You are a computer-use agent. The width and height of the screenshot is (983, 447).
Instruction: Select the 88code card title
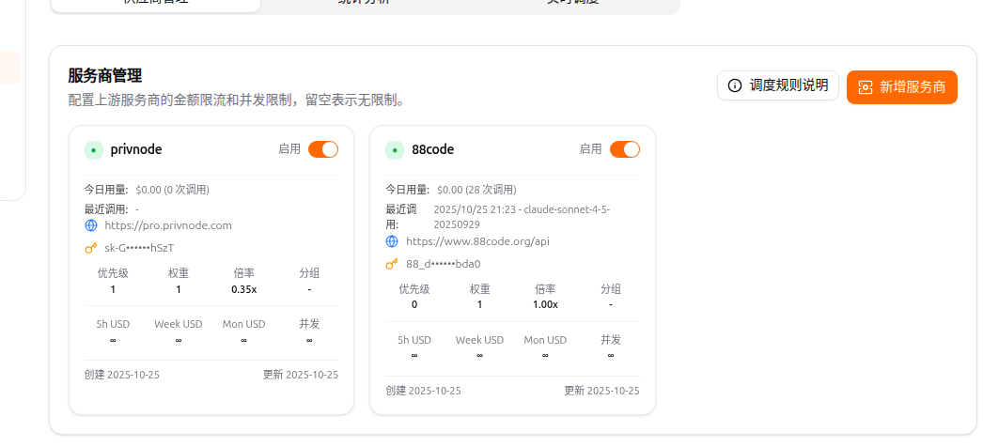click(x=432, y=149)
